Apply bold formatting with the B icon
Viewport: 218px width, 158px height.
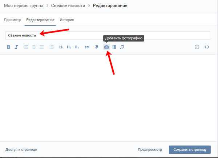click(x=9, y=47)
